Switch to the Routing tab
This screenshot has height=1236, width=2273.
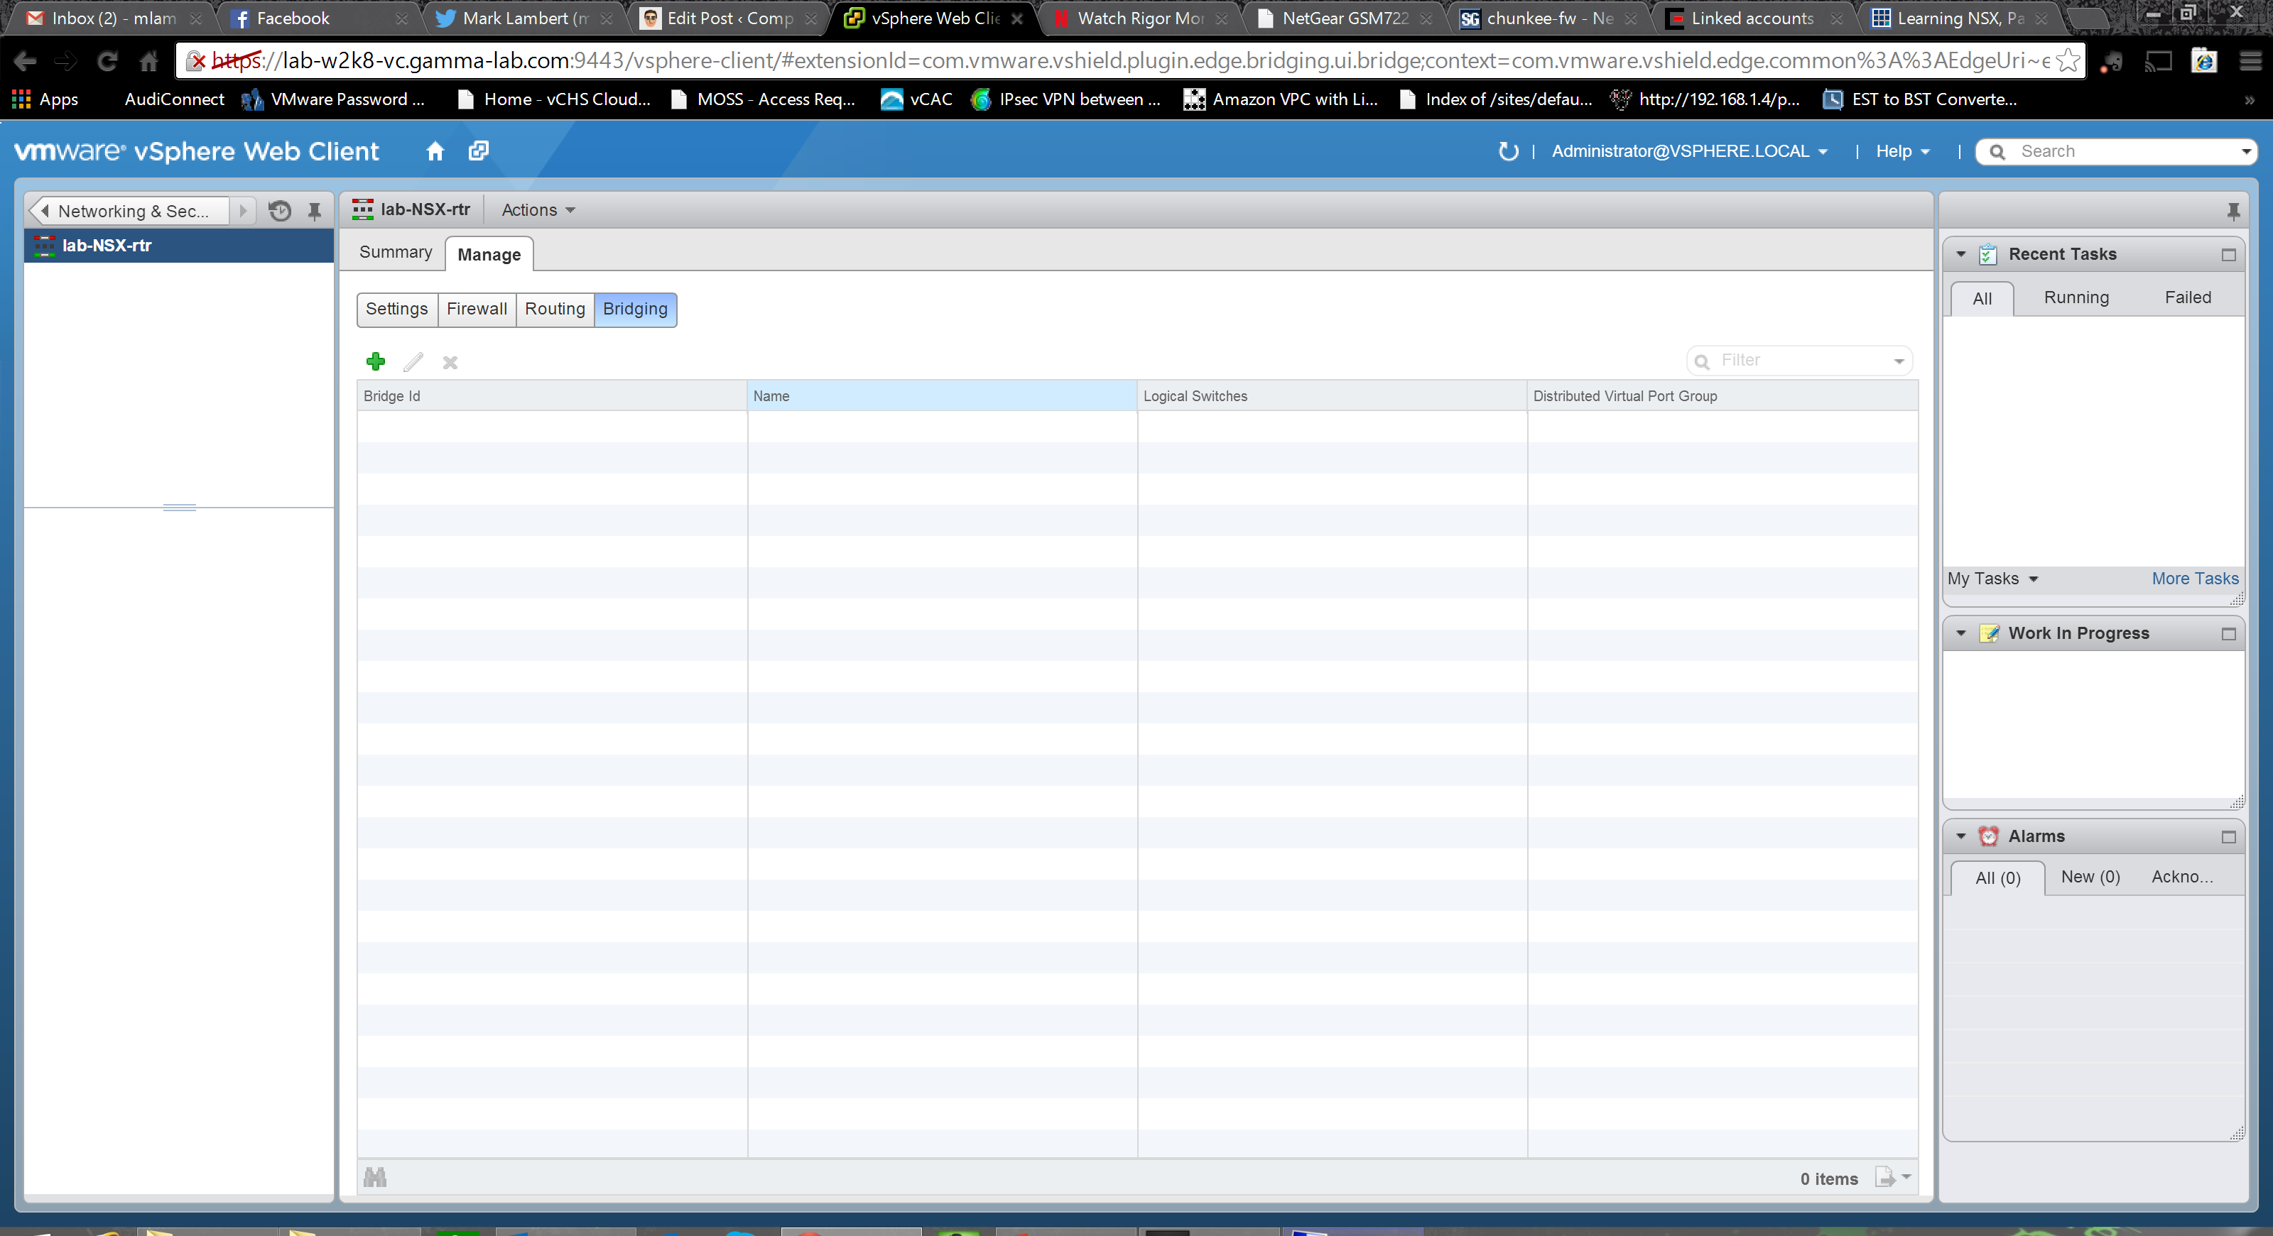(554, 309)
